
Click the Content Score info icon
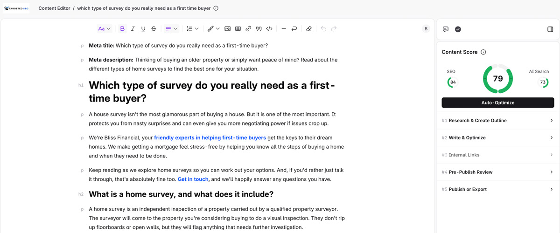point(483,52)
